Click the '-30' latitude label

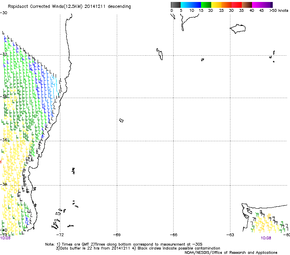click(x=4, y=13)
